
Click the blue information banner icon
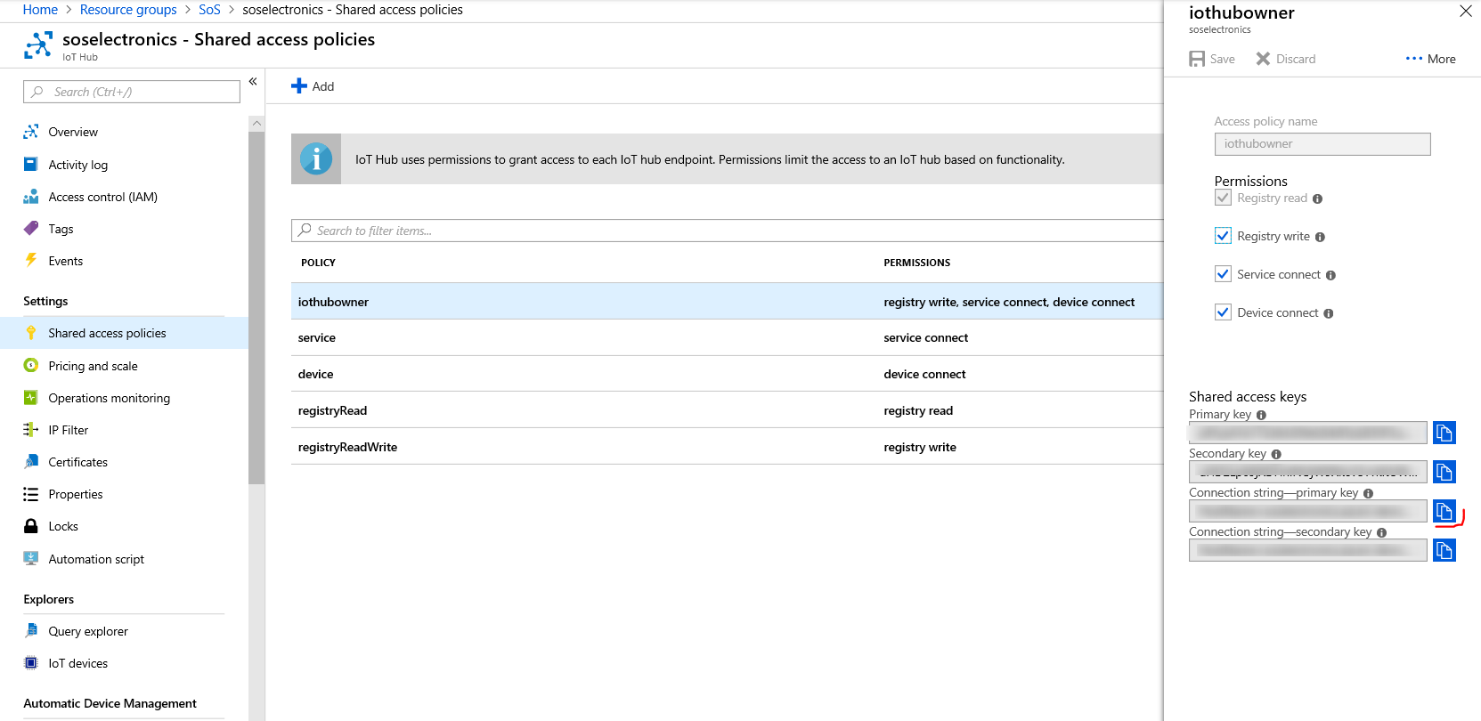316,159
